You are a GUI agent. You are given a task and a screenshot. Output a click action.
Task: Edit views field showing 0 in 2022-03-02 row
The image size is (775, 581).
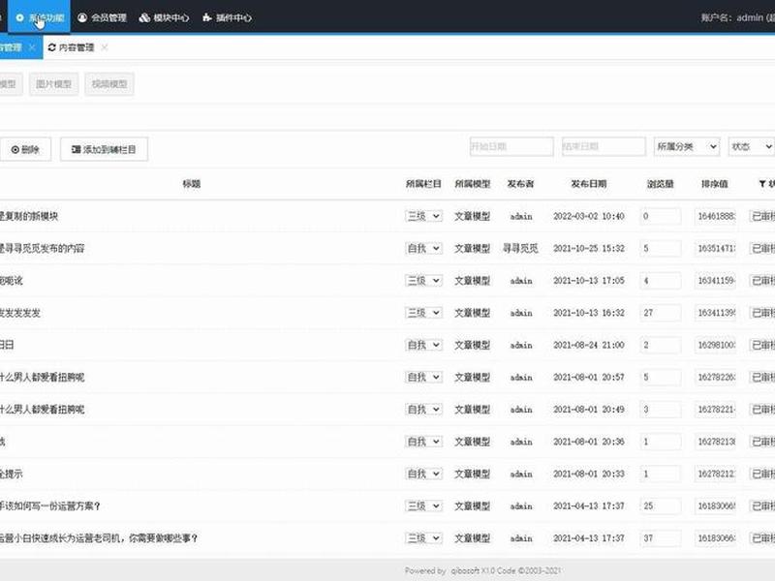(661, 216)
